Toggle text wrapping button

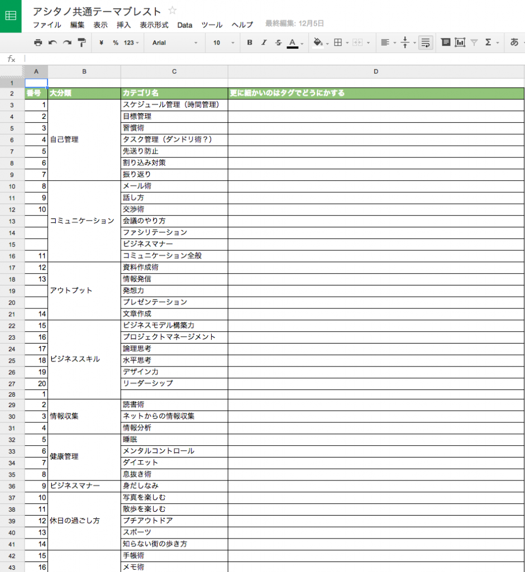click(x=425, y=42)
